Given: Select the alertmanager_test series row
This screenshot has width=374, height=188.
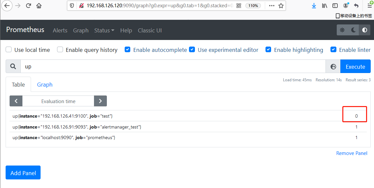Looking at the screenshot, I should pyautogui.click(x=188, y=127).
